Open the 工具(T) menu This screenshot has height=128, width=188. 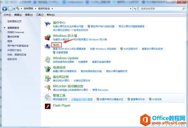40,15
